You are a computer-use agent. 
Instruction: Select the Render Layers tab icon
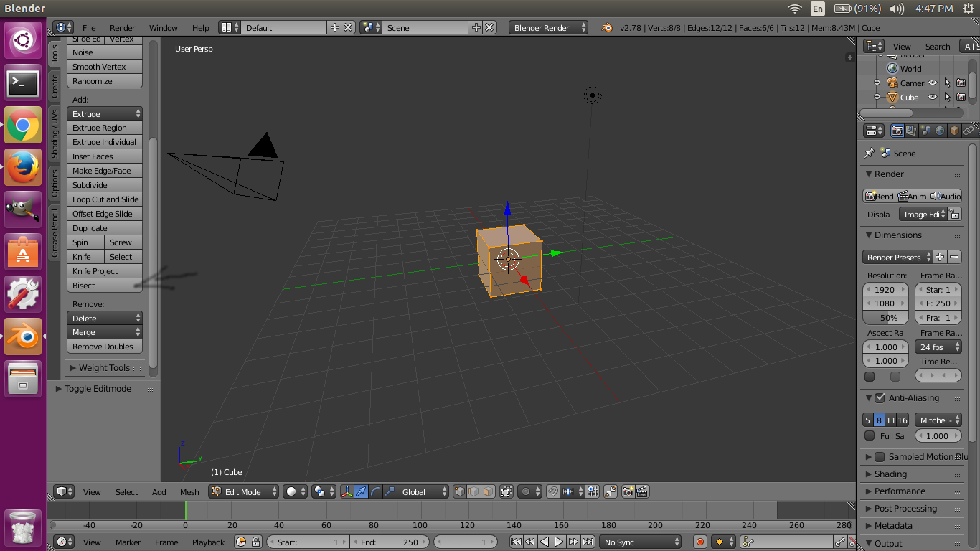click(x=911, y=131)
